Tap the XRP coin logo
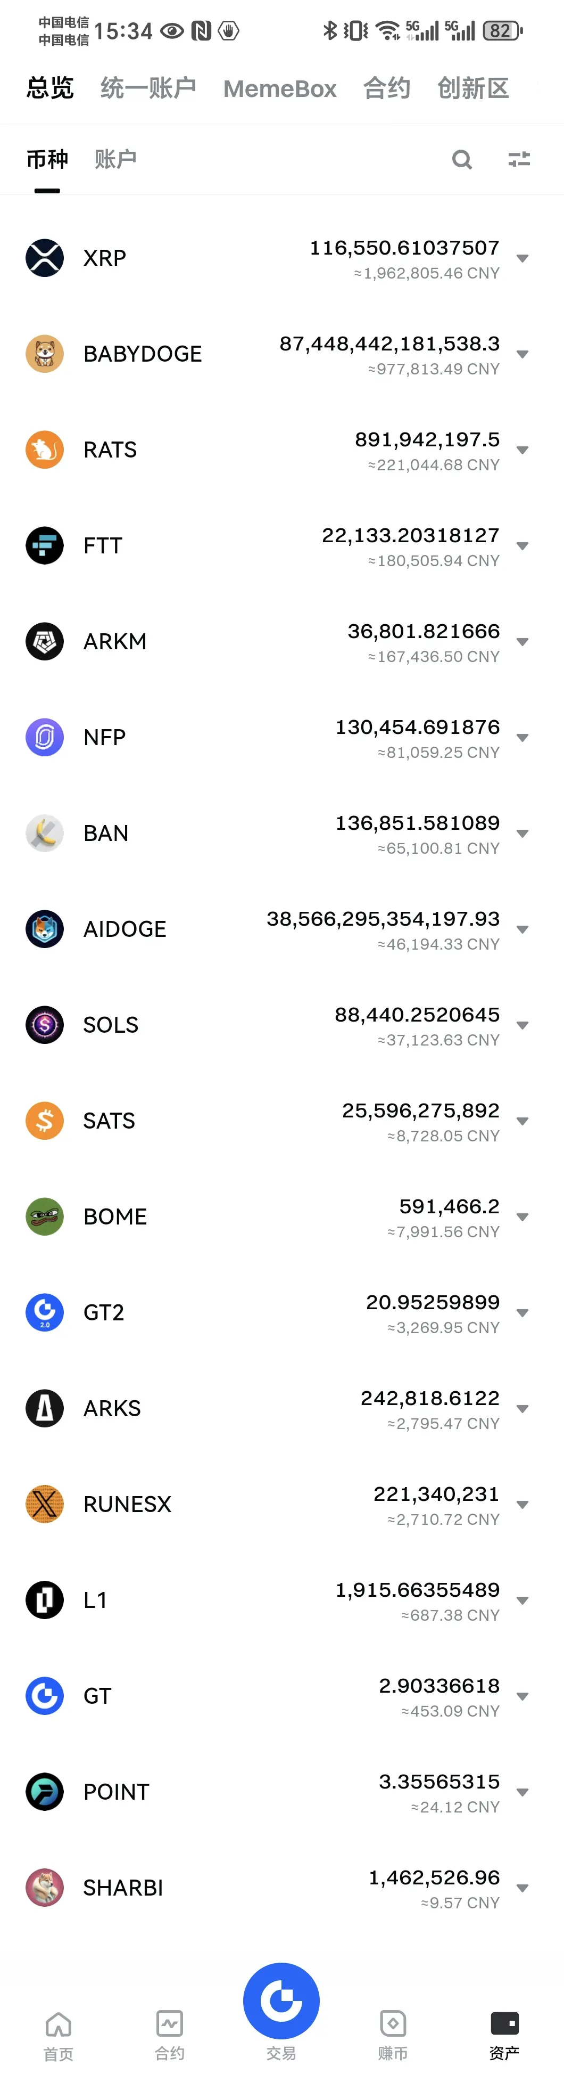Image resolution: width=564 pixels, height=2074 pixels. point(45,258)
